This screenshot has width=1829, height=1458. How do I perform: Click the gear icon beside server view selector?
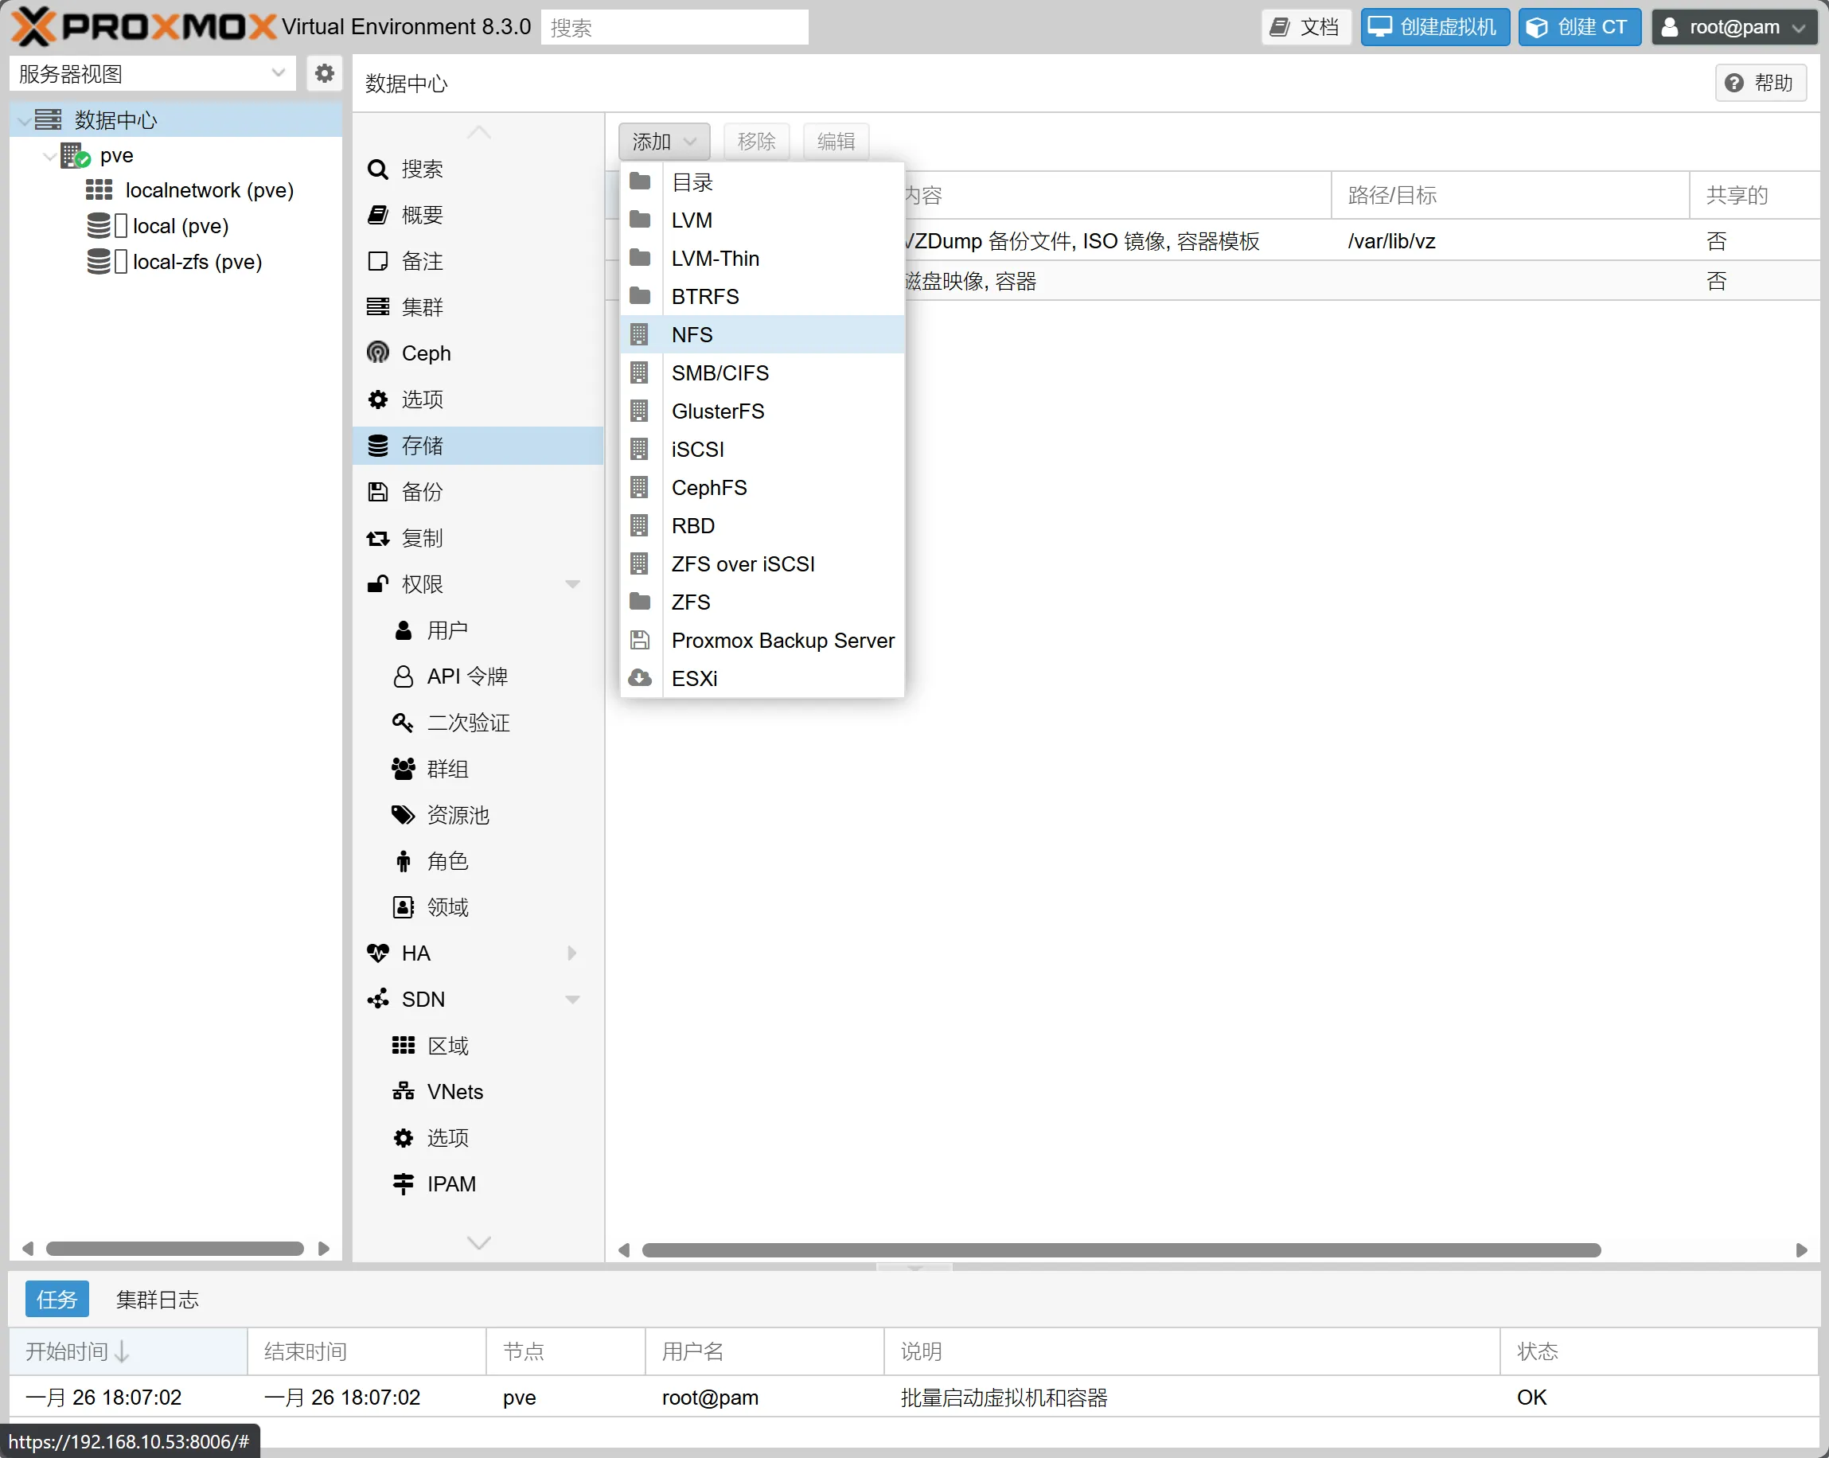tap(324, 74)
